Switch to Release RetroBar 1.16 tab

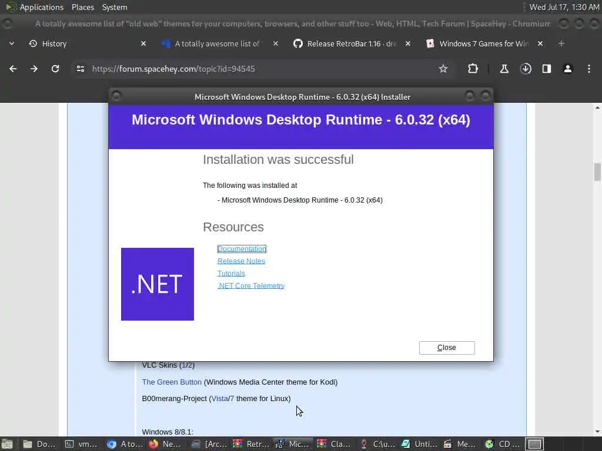(x=352, y=43)
